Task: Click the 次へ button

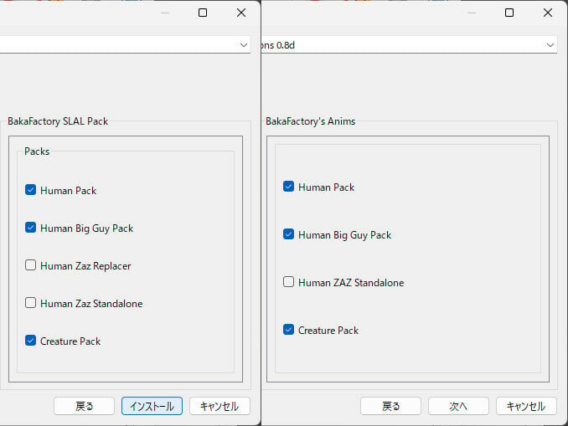Action: click(458, 406)
